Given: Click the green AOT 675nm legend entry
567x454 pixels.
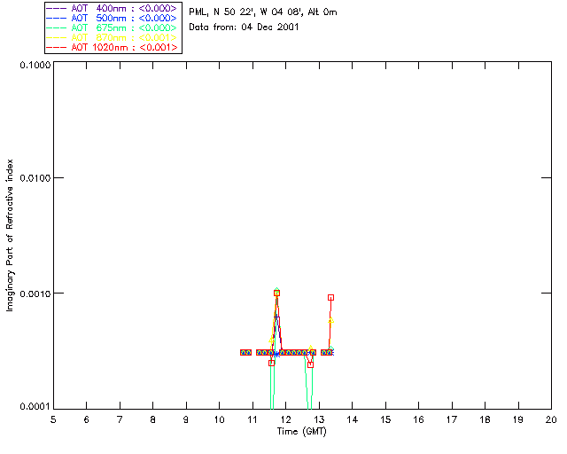Looking at the screenshot, I should pyautogui.click(x=113, y=27).
